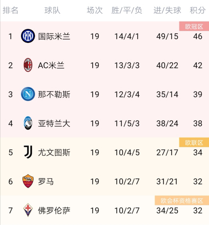Click the AS Roma wolf crest
This screenshot has height=225, width=209.
click(x=28, y=181)
